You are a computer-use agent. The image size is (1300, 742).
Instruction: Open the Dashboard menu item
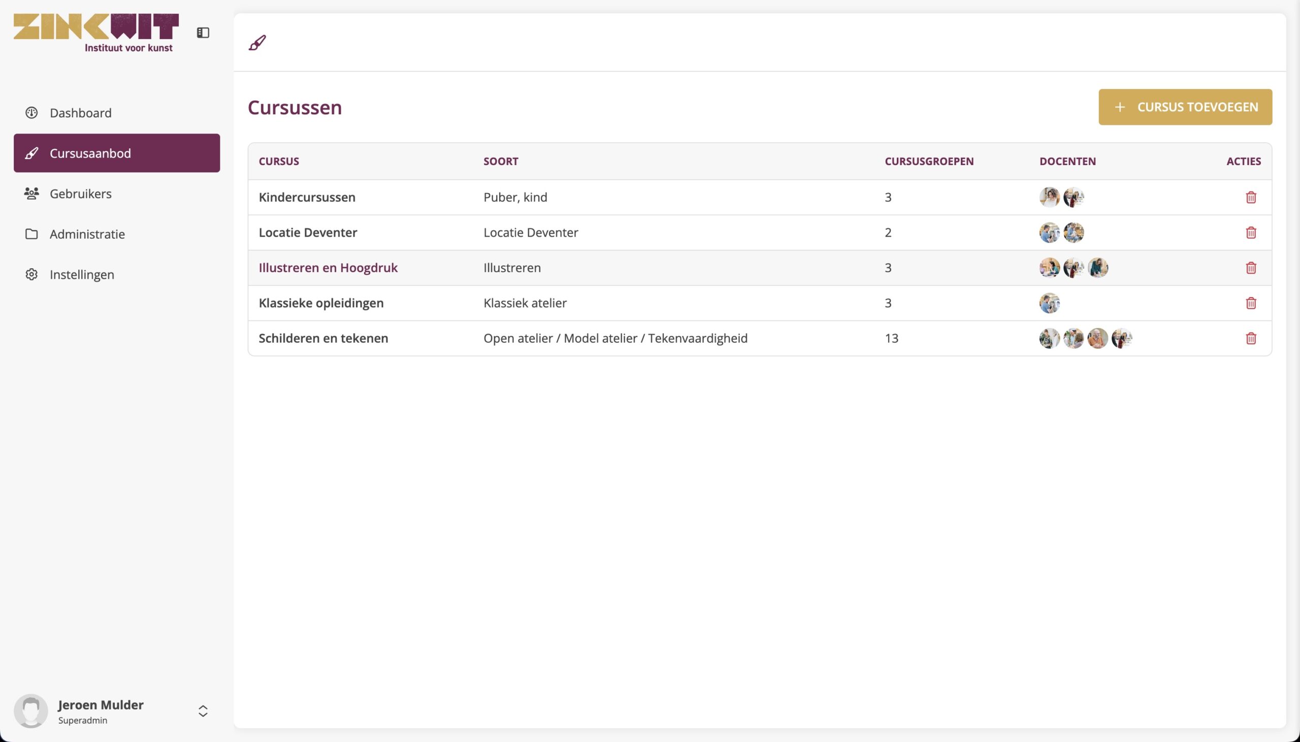point(80,113)
